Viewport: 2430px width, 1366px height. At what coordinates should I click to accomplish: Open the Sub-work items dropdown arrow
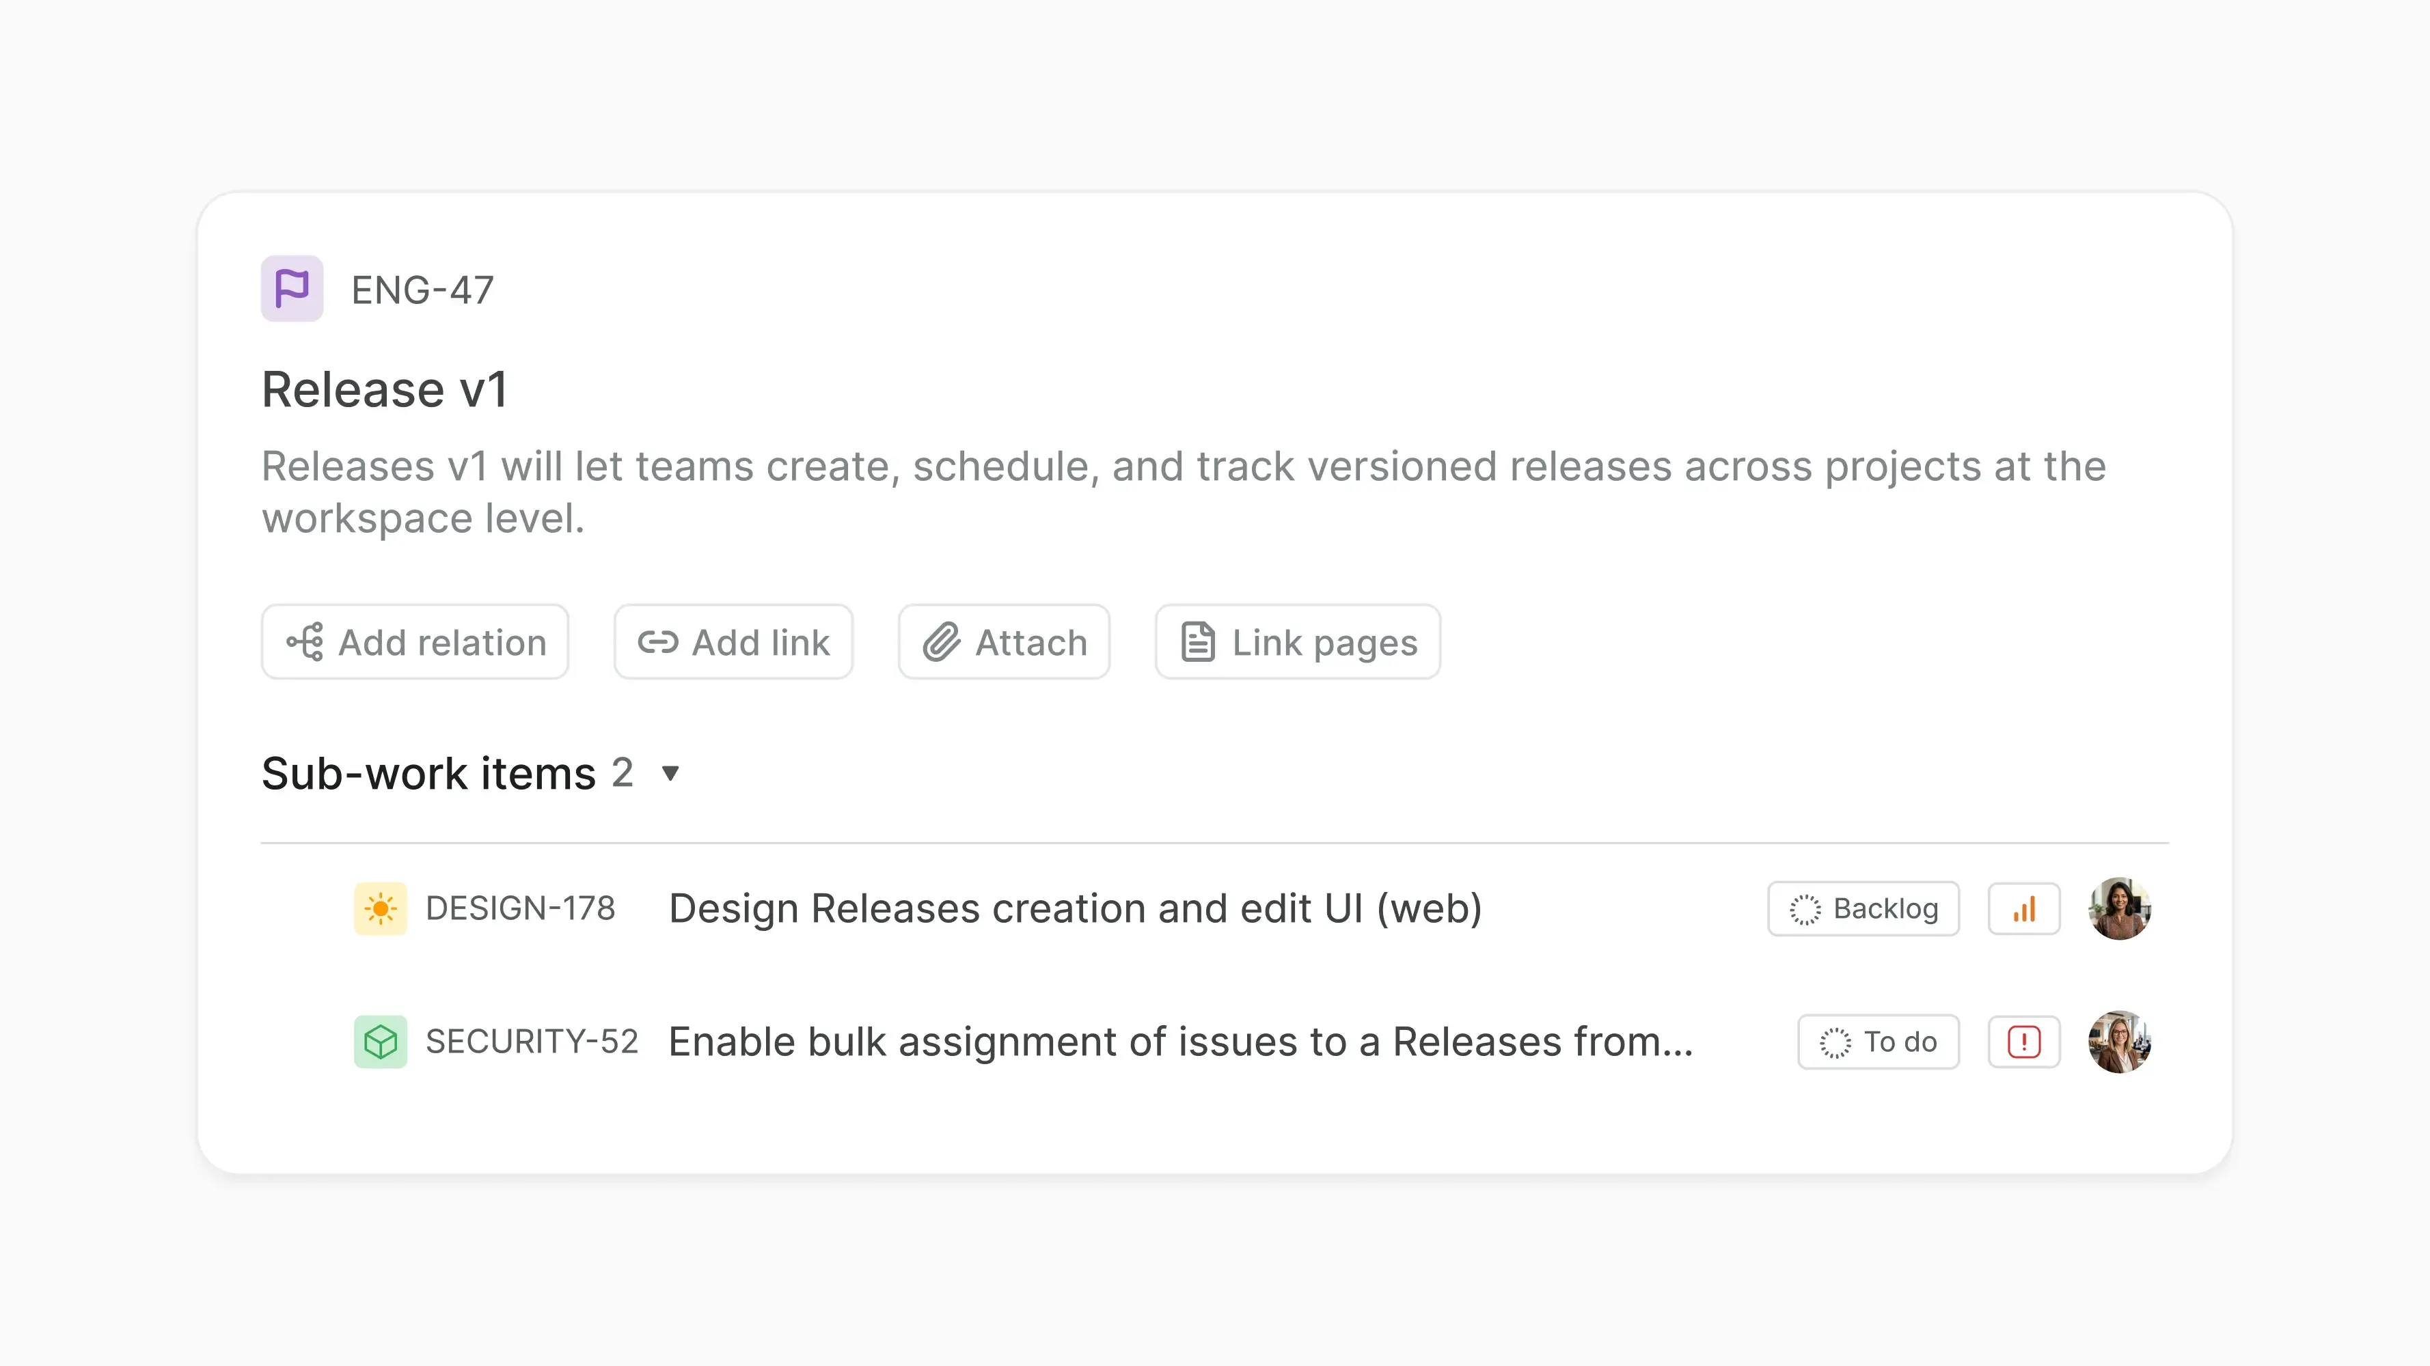tap(670, 773)
